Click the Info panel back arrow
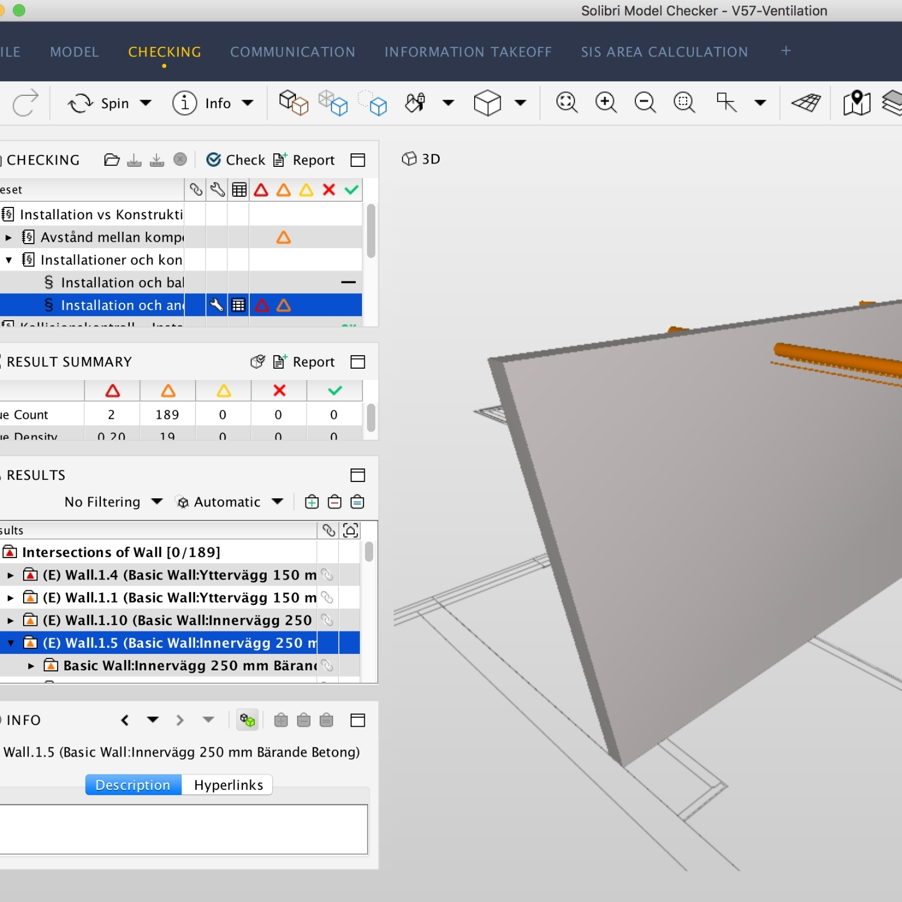 (125, 720)
